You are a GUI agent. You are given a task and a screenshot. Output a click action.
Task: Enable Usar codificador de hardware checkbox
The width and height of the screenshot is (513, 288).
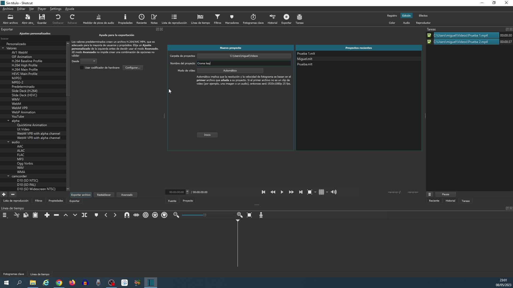[82, 68]
